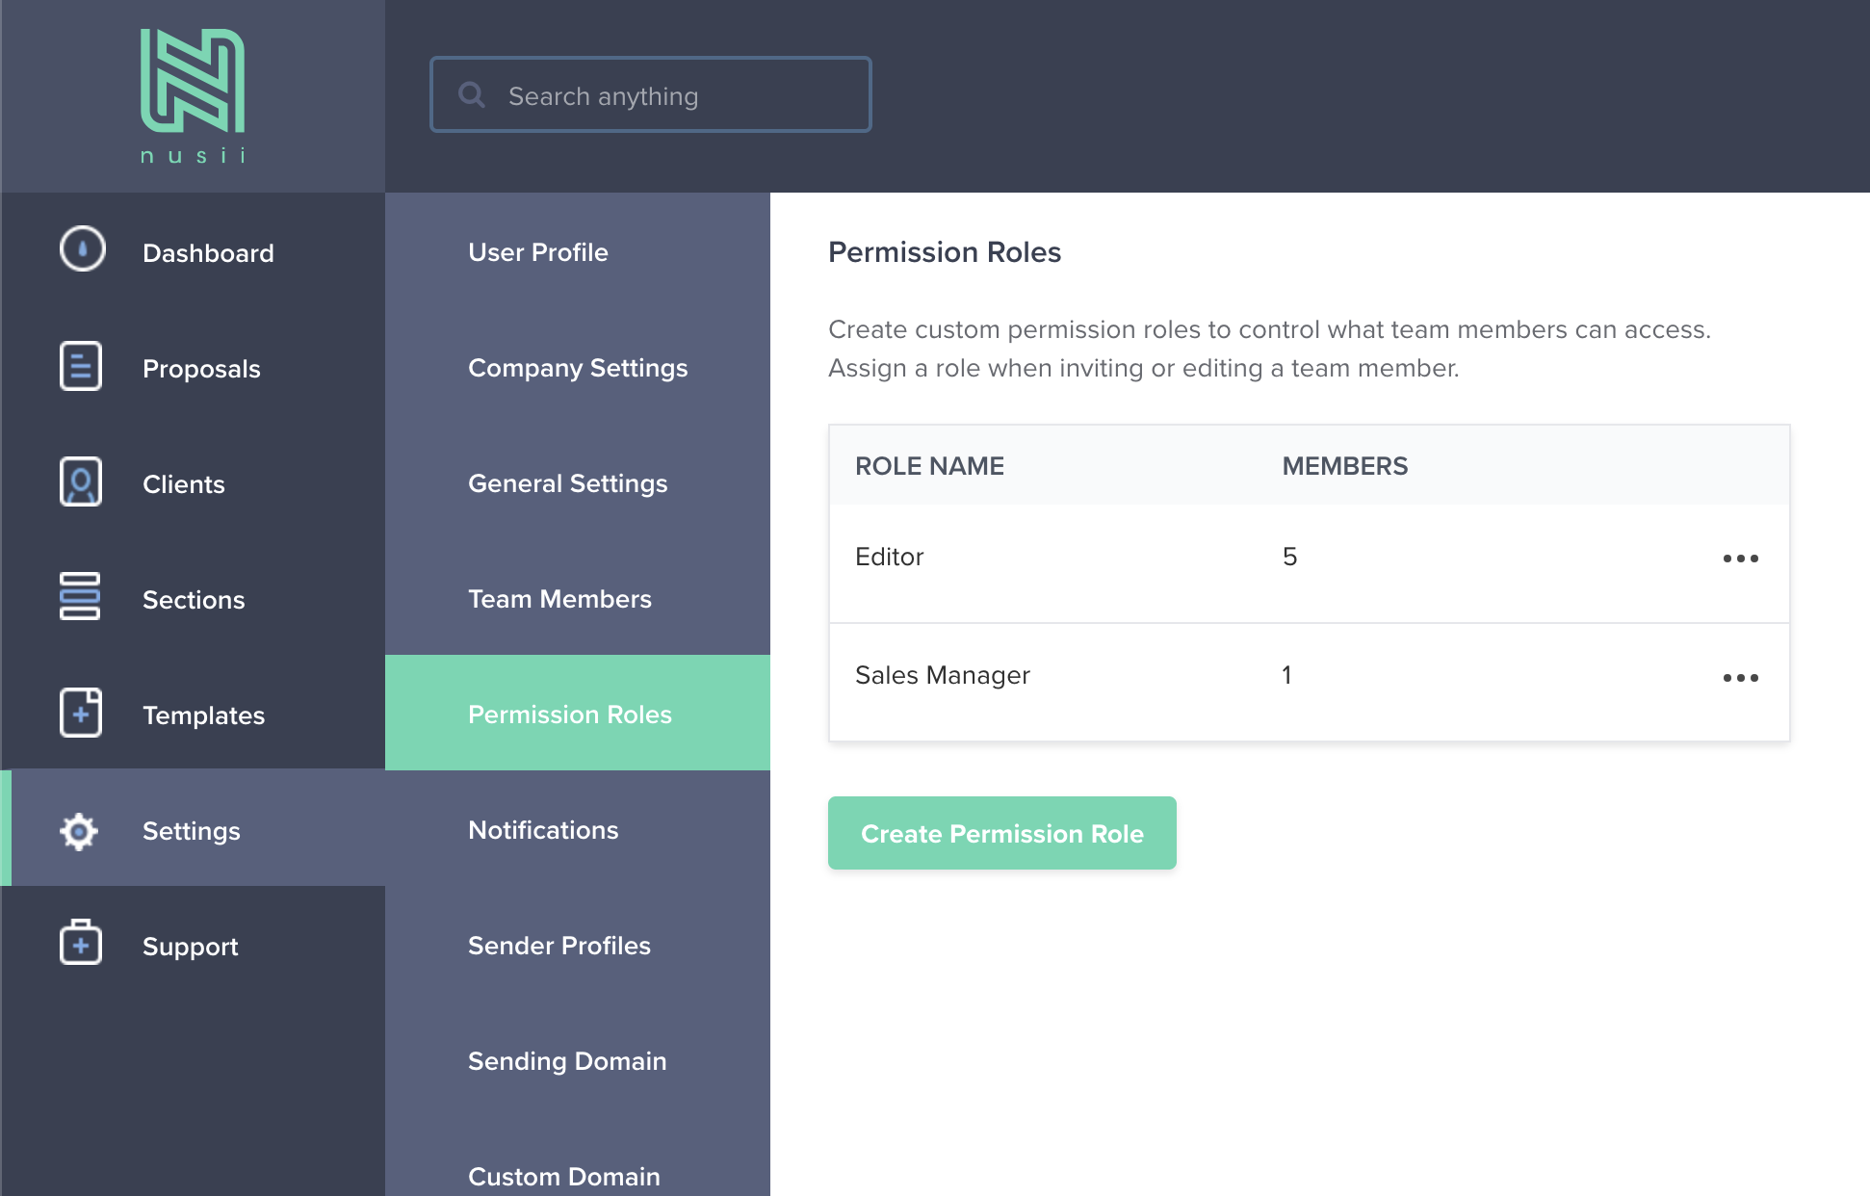Select the Sections icon
The width and height of the screenshot is (1870, 1196).
(x=81, y=598)
